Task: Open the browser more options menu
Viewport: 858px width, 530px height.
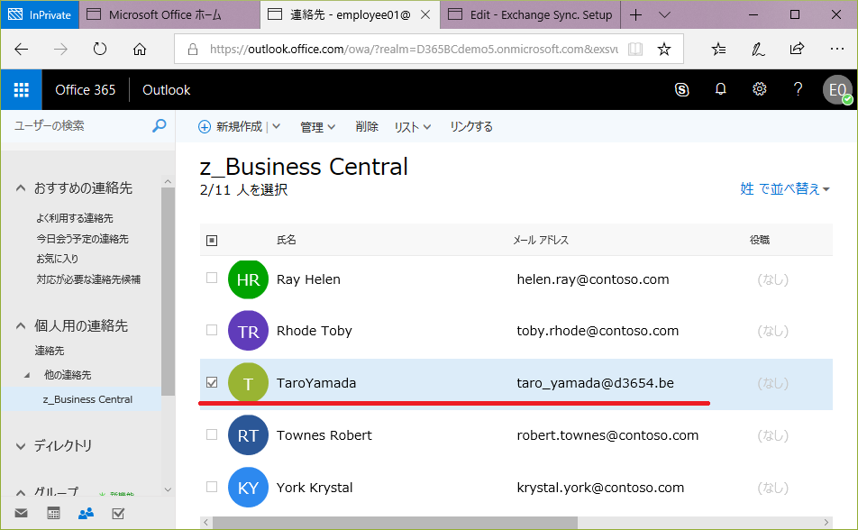Action: pos(836,49)
